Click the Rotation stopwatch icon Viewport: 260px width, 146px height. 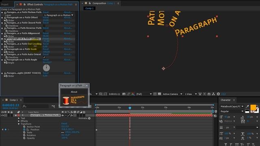point(24,135)
